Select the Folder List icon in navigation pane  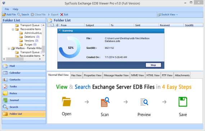(x=5, y=114)
